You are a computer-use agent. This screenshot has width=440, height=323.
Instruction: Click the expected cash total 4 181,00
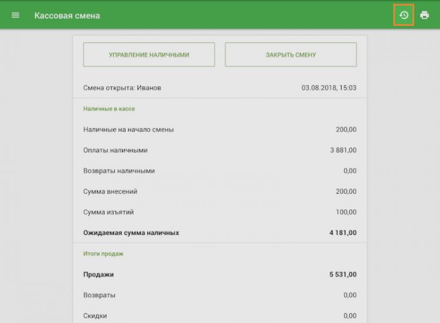click(343, 233)
